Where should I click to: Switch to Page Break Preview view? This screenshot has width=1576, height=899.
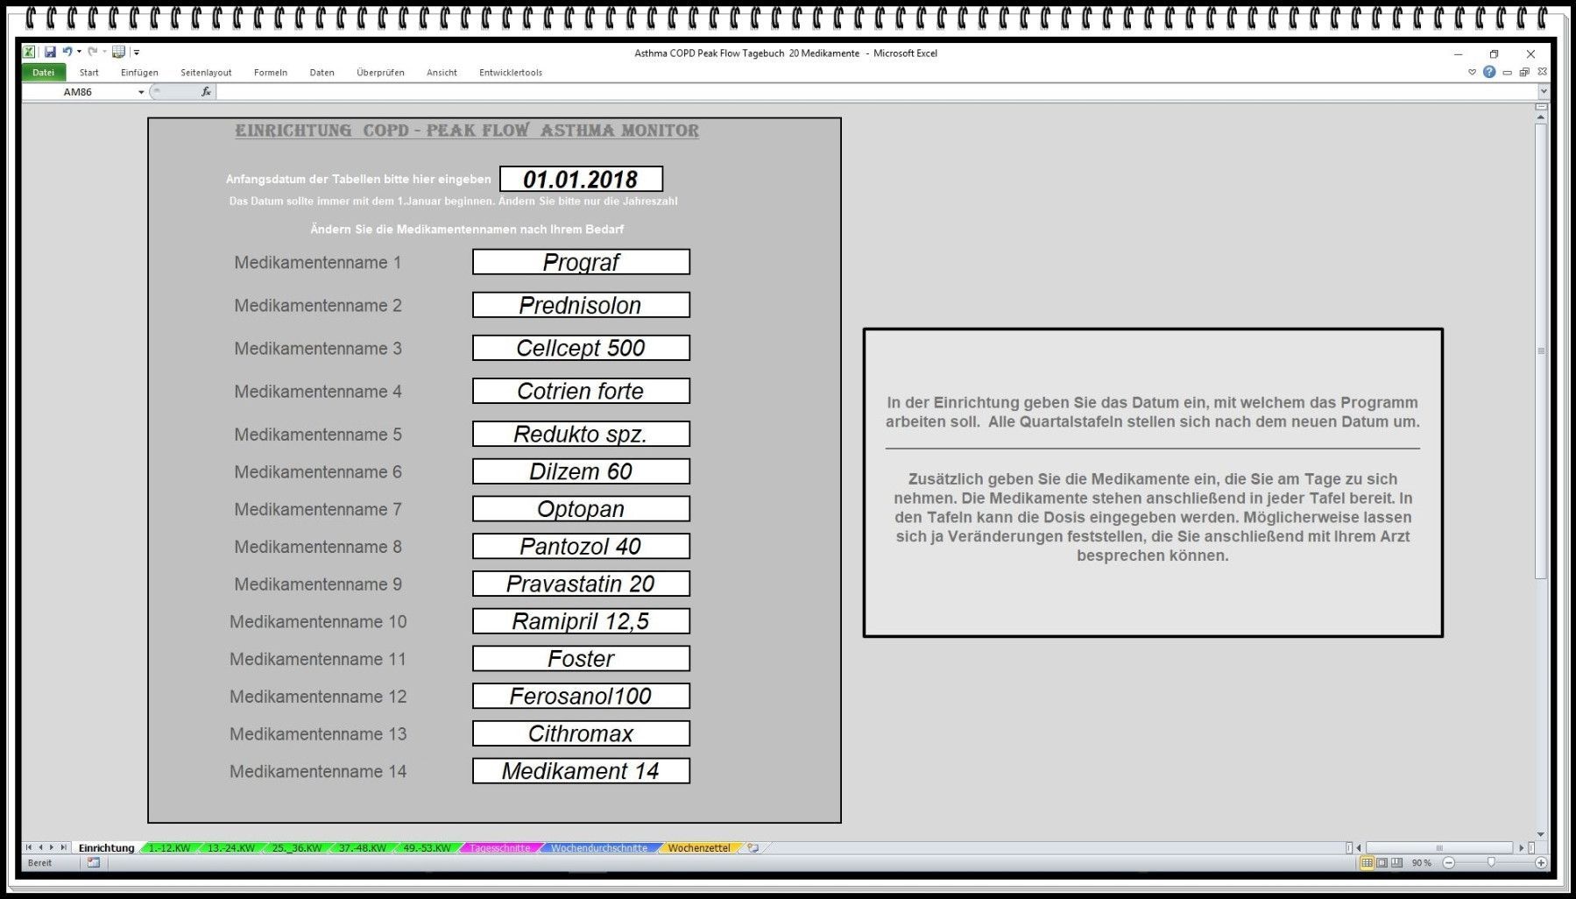(x=1396, y=863)
